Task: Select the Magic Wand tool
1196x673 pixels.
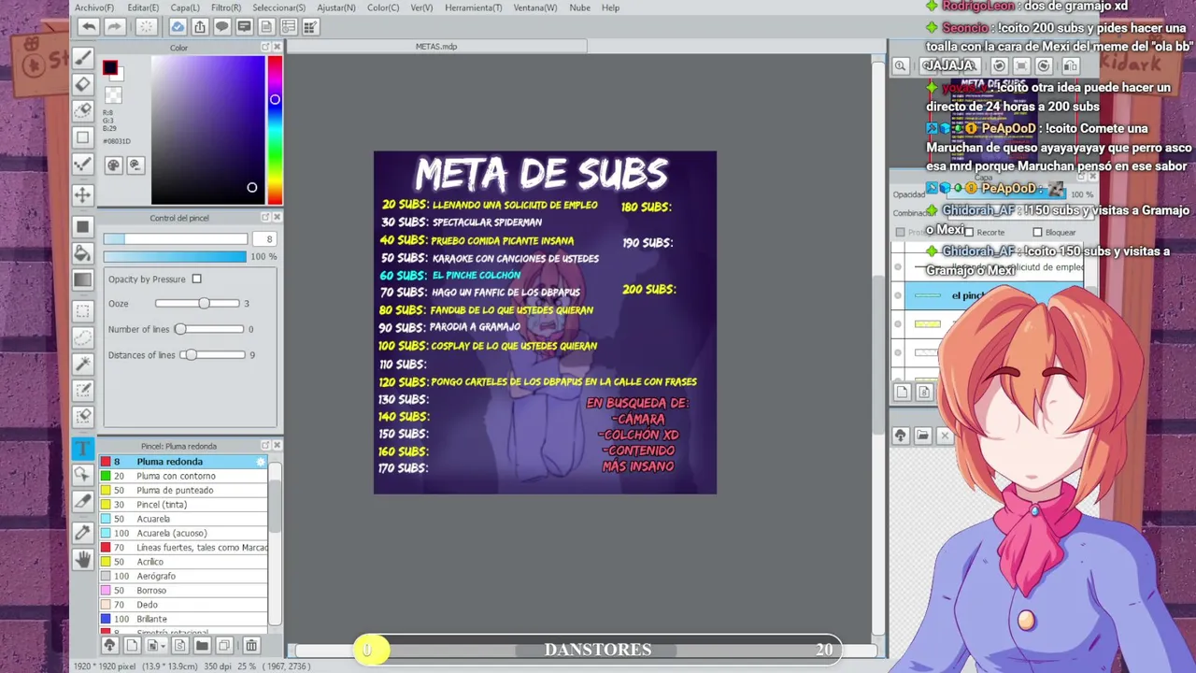Action: point(82,364)
